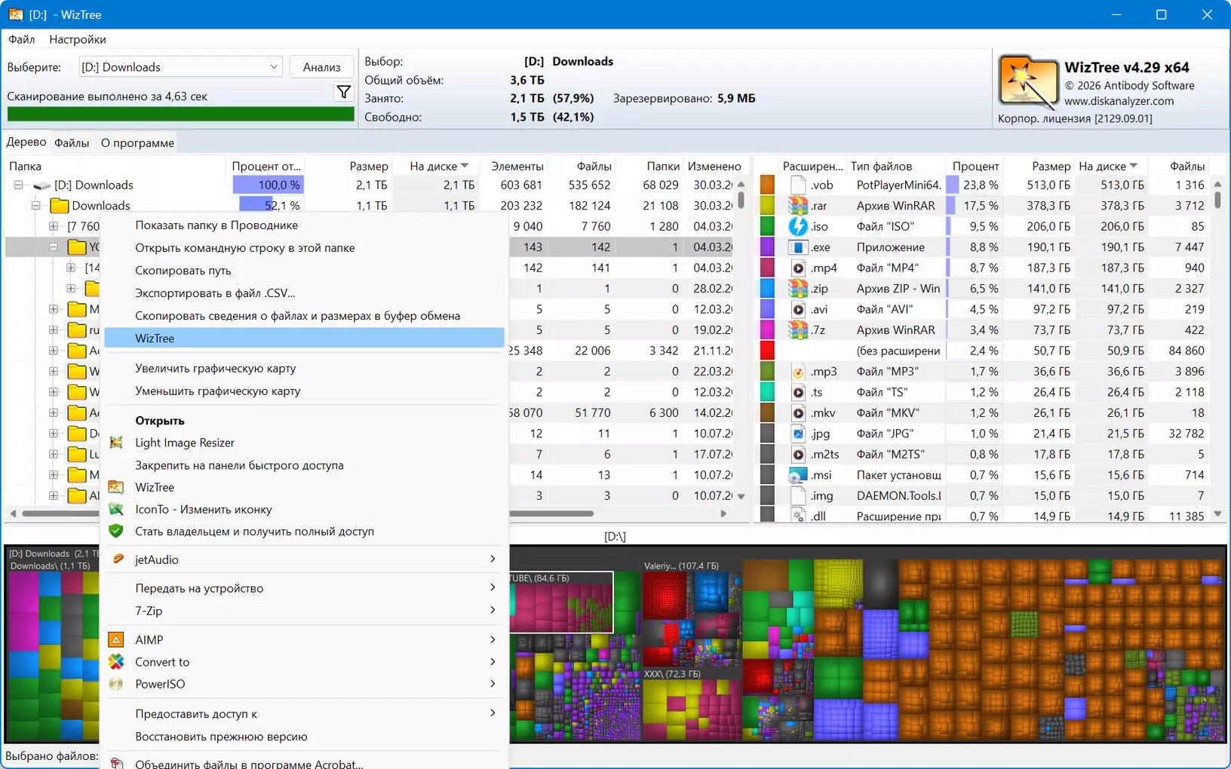Click the Light Image Resizer icon

pos(116,443)
